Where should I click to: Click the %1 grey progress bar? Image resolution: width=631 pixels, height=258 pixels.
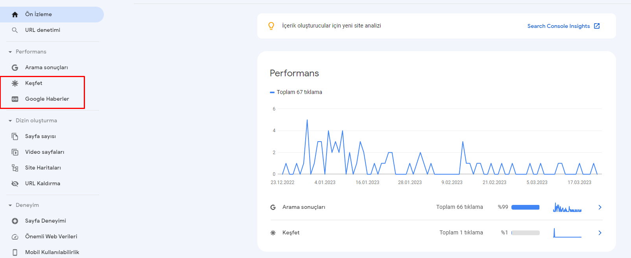525,233
